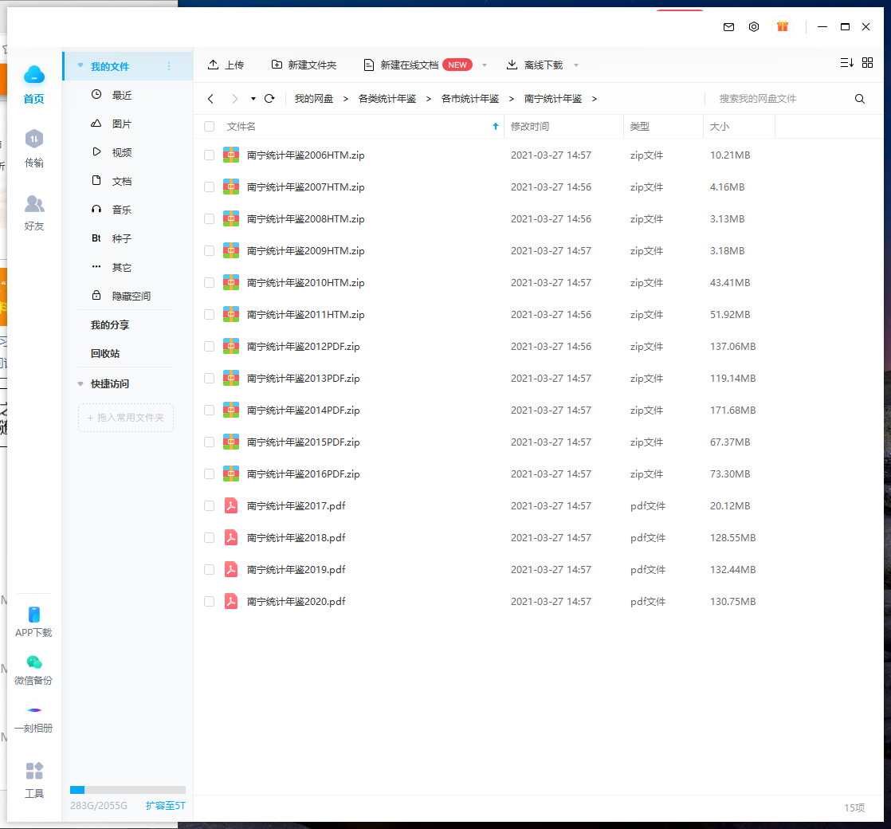Click the search magnifier icon

860,99
